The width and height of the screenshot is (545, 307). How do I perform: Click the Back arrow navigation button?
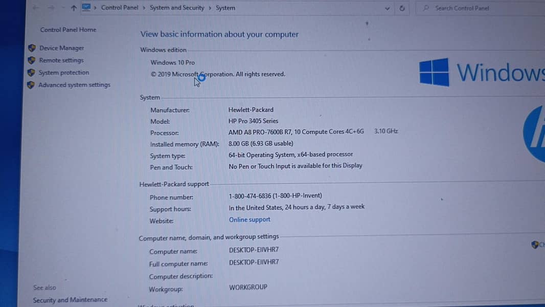pos(36,8)
